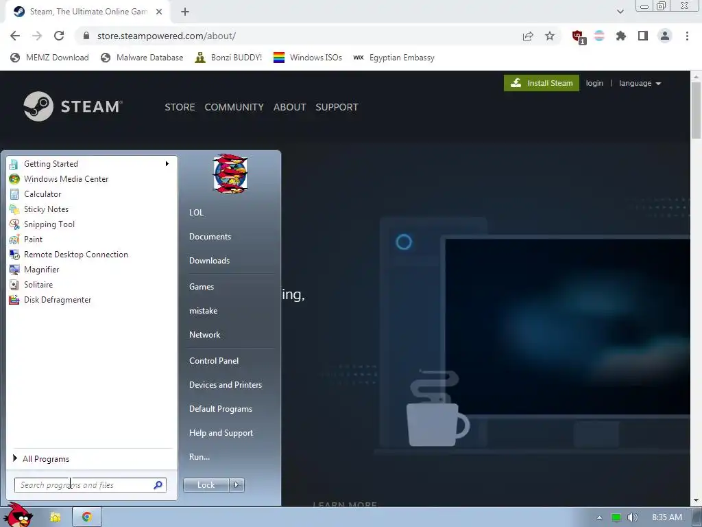Viewport: 702px width, 527px height.
Task: Reload the Steam page
Action: [59, 36]
